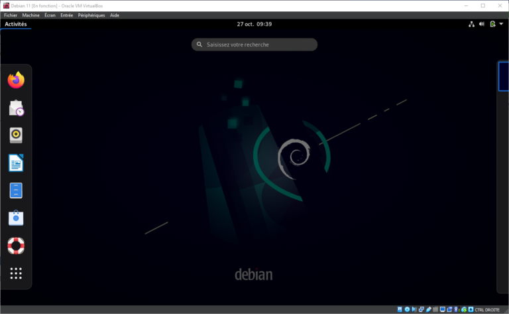Open the Software store icon
The height and width of the screenshot is (314, 509).
[x=16, y=218]
